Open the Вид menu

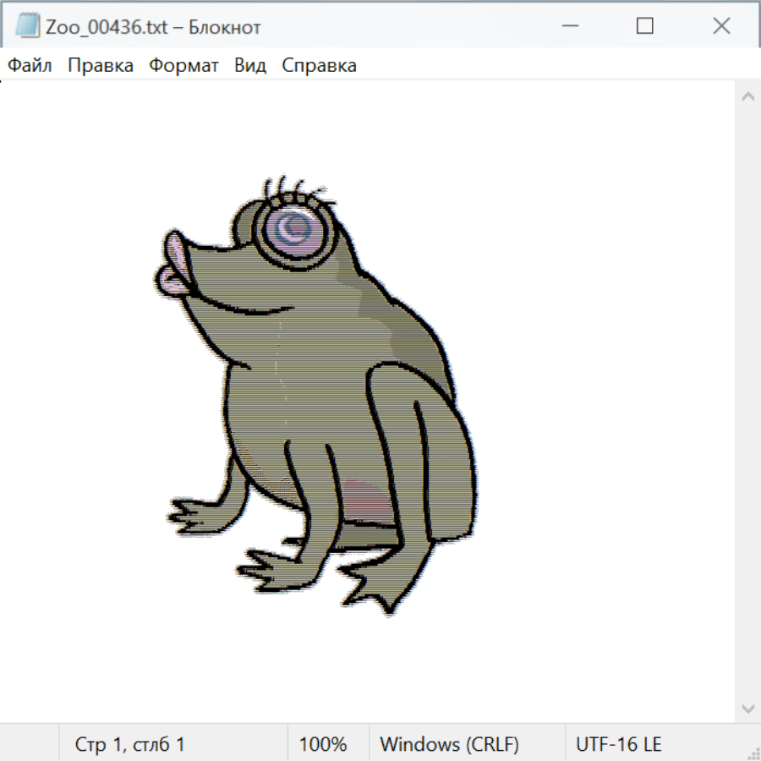tap(250, 65)
